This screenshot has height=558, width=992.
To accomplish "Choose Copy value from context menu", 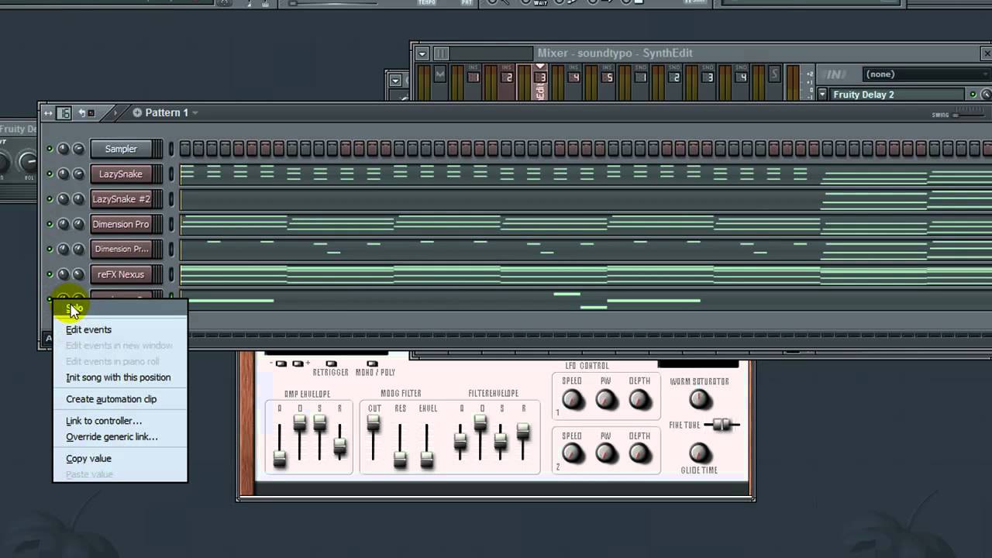I will click(88, 459).
